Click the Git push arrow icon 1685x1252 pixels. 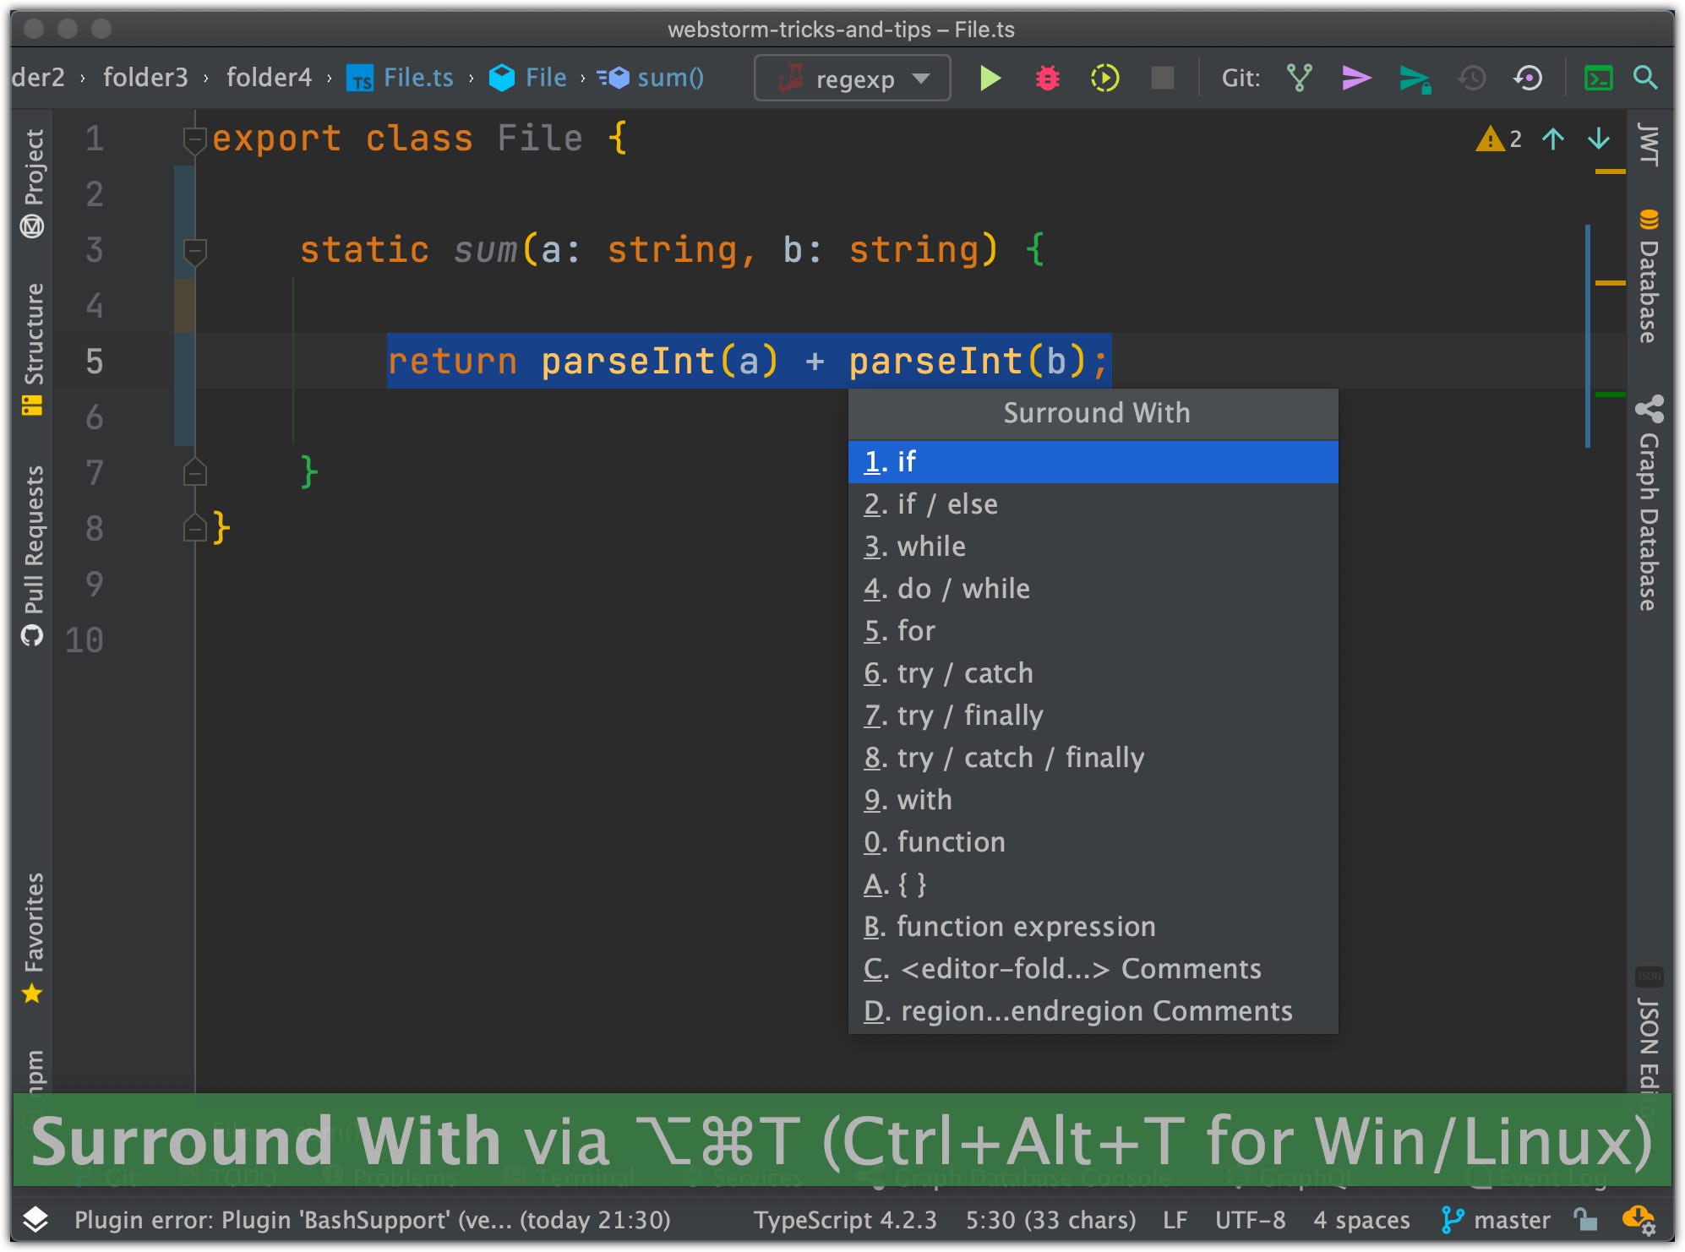(1414, 79)
